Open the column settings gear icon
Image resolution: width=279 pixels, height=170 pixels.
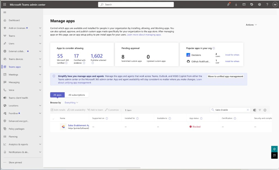[265, 110]
